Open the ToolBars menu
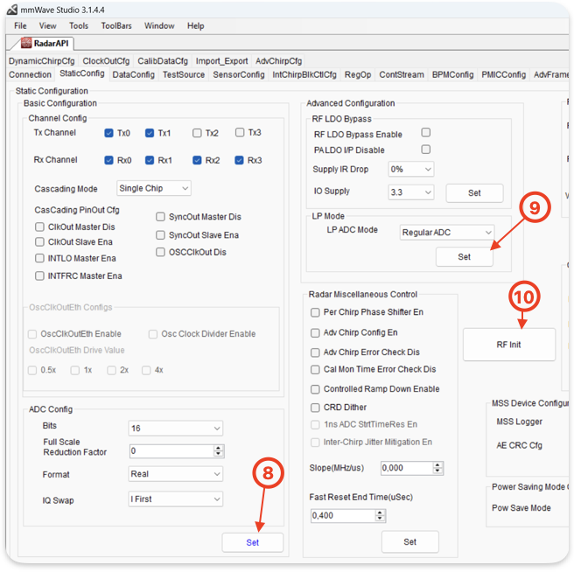 point(116,26)
